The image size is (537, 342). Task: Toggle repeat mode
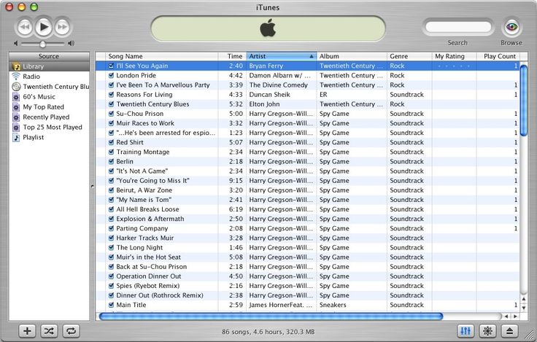click(71, 330)
